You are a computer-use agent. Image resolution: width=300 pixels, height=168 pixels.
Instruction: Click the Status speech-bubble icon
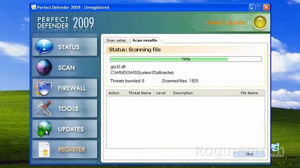(x=44, y=47)
